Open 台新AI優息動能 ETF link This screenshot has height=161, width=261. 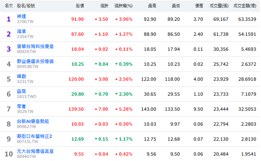[x=33, y=121]
